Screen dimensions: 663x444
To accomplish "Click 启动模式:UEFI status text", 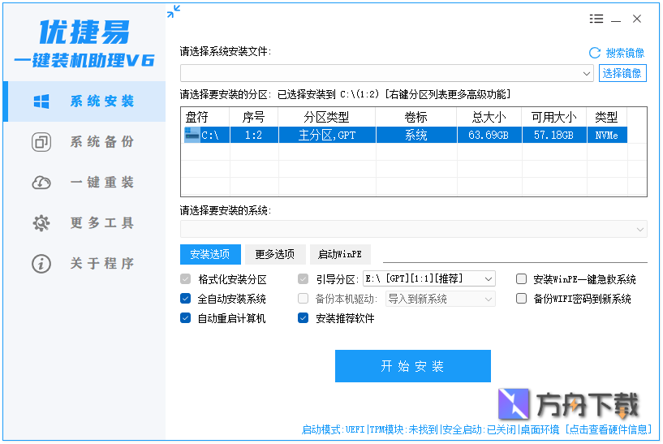I will 334,429.
